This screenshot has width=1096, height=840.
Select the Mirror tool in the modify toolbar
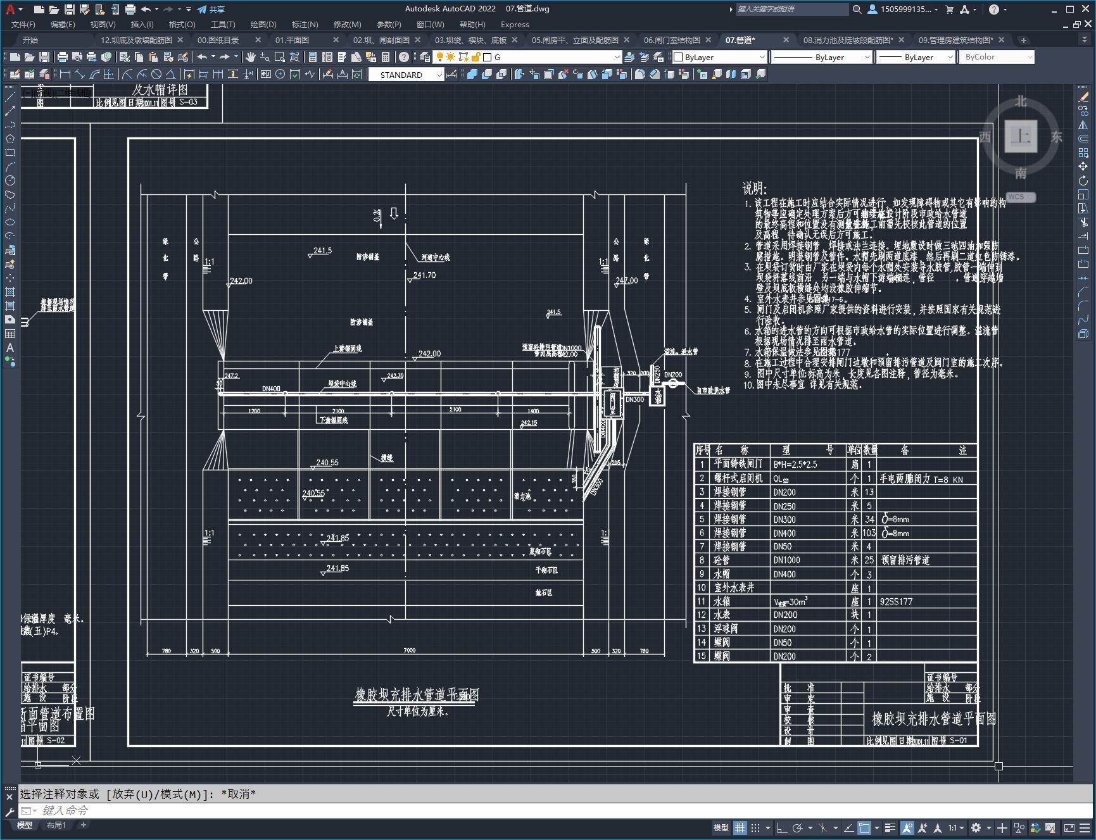tap(1083, 125)
